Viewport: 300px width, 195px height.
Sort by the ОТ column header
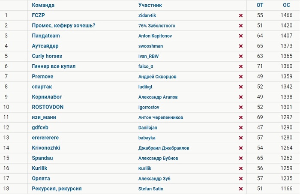coord(260,5)
